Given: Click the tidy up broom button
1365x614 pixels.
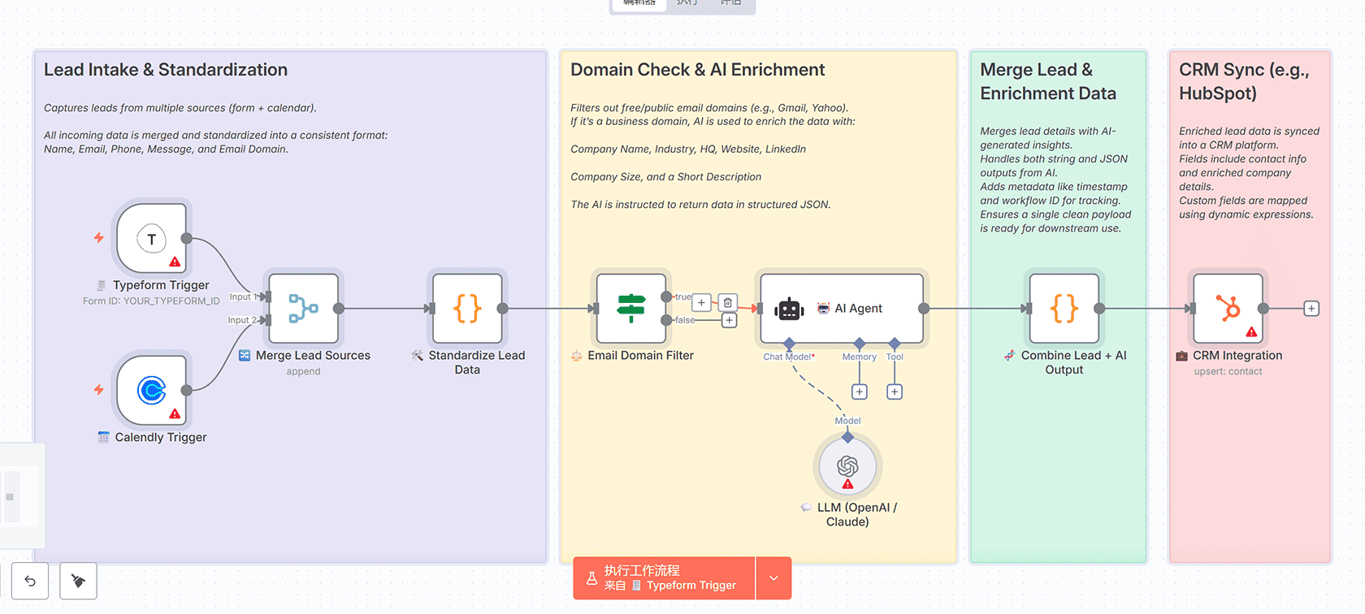Looking at the screenshot, I should click(x=79, y=581).
